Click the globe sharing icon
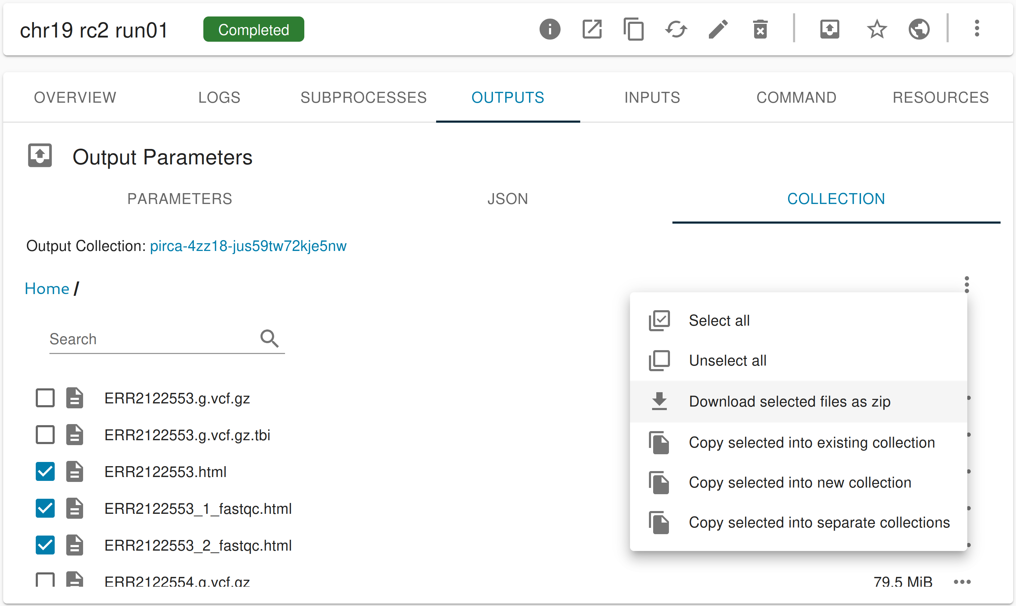The image size is (1016, 606). coord(919,29)
